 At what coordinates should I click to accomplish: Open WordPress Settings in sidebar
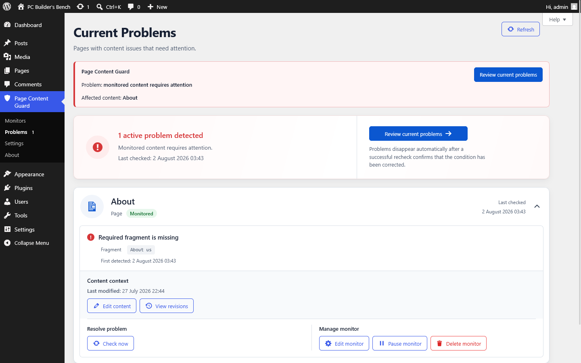[x=32, y=229]
